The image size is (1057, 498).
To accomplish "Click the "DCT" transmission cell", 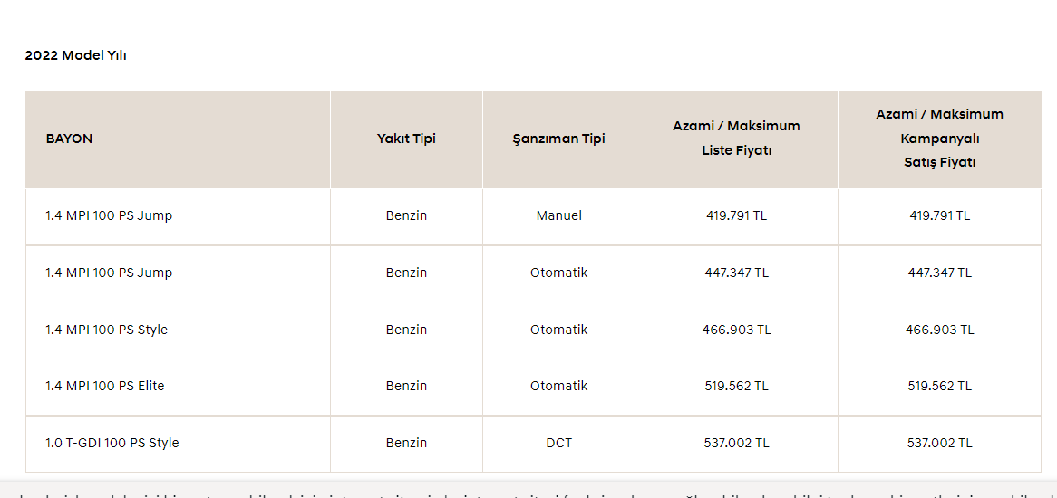I will coord(558,443).
